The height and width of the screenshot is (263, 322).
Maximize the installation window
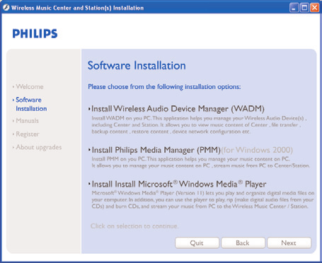coord(304,8)
